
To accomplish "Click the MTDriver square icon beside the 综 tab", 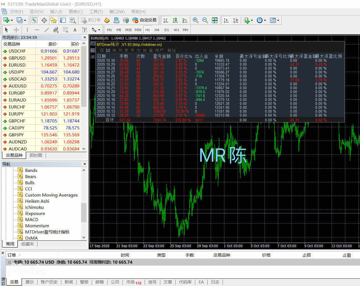I will tap(93, 50).
